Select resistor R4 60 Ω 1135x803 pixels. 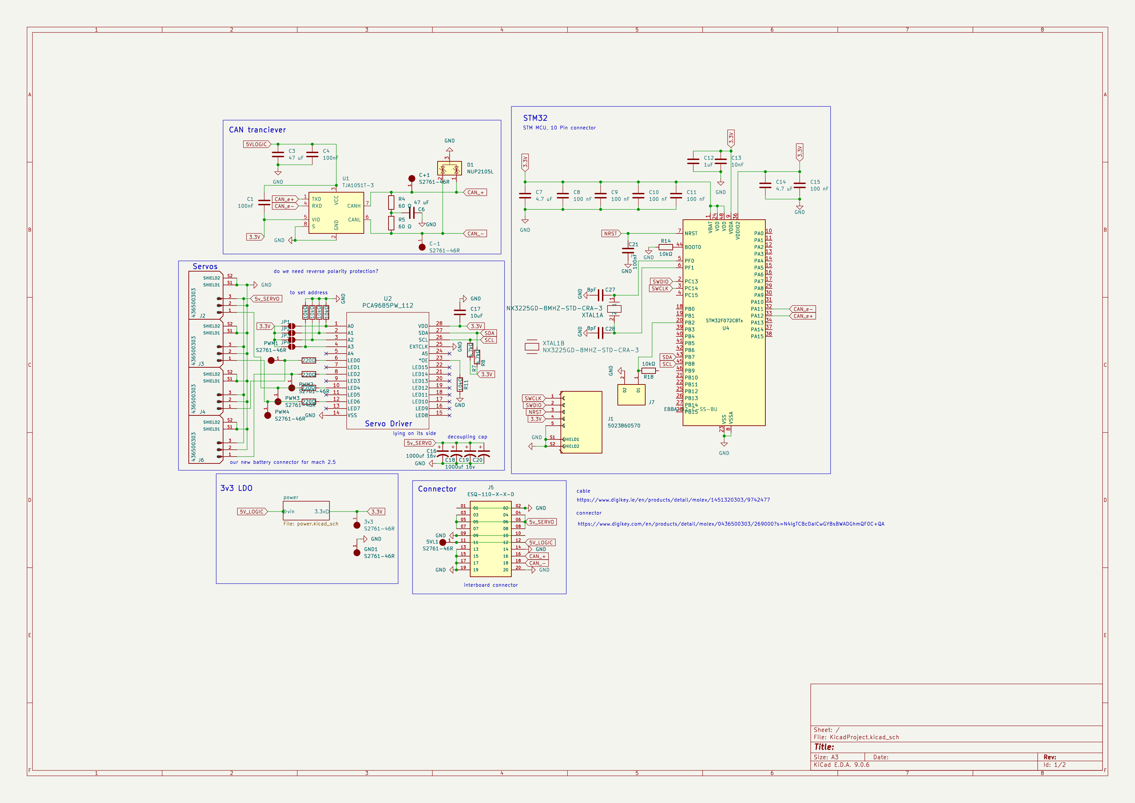[x=391, y=202]
